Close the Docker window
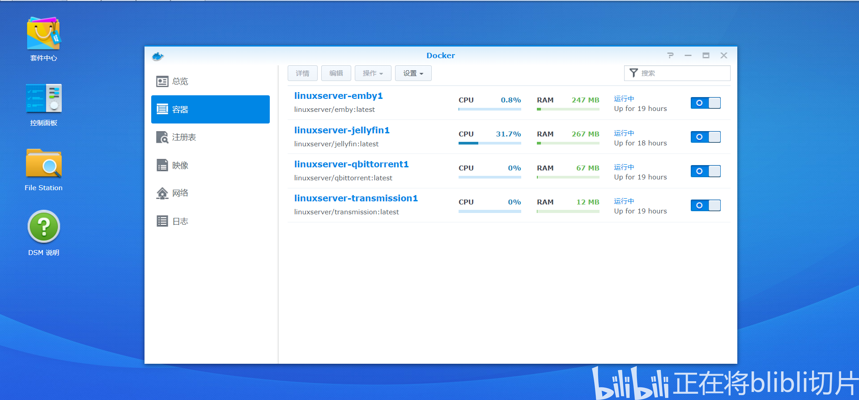 (724, 55)
